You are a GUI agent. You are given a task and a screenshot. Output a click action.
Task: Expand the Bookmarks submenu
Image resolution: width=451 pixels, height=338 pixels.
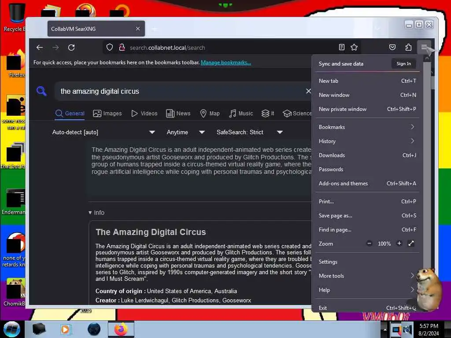(x=367, y=127)
